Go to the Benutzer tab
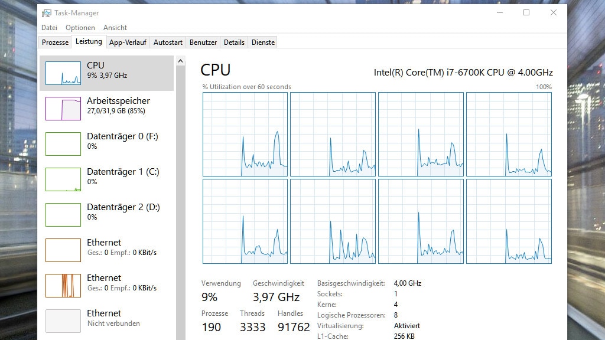The height and width of the screenshot is (340, 605). pos(203,42)
